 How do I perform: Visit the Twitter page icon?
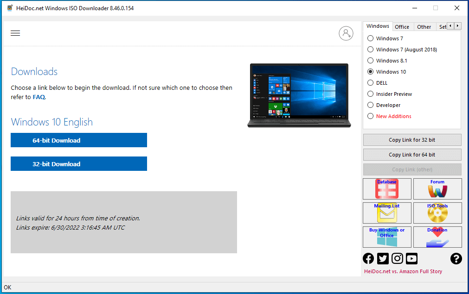pos(383,258)
